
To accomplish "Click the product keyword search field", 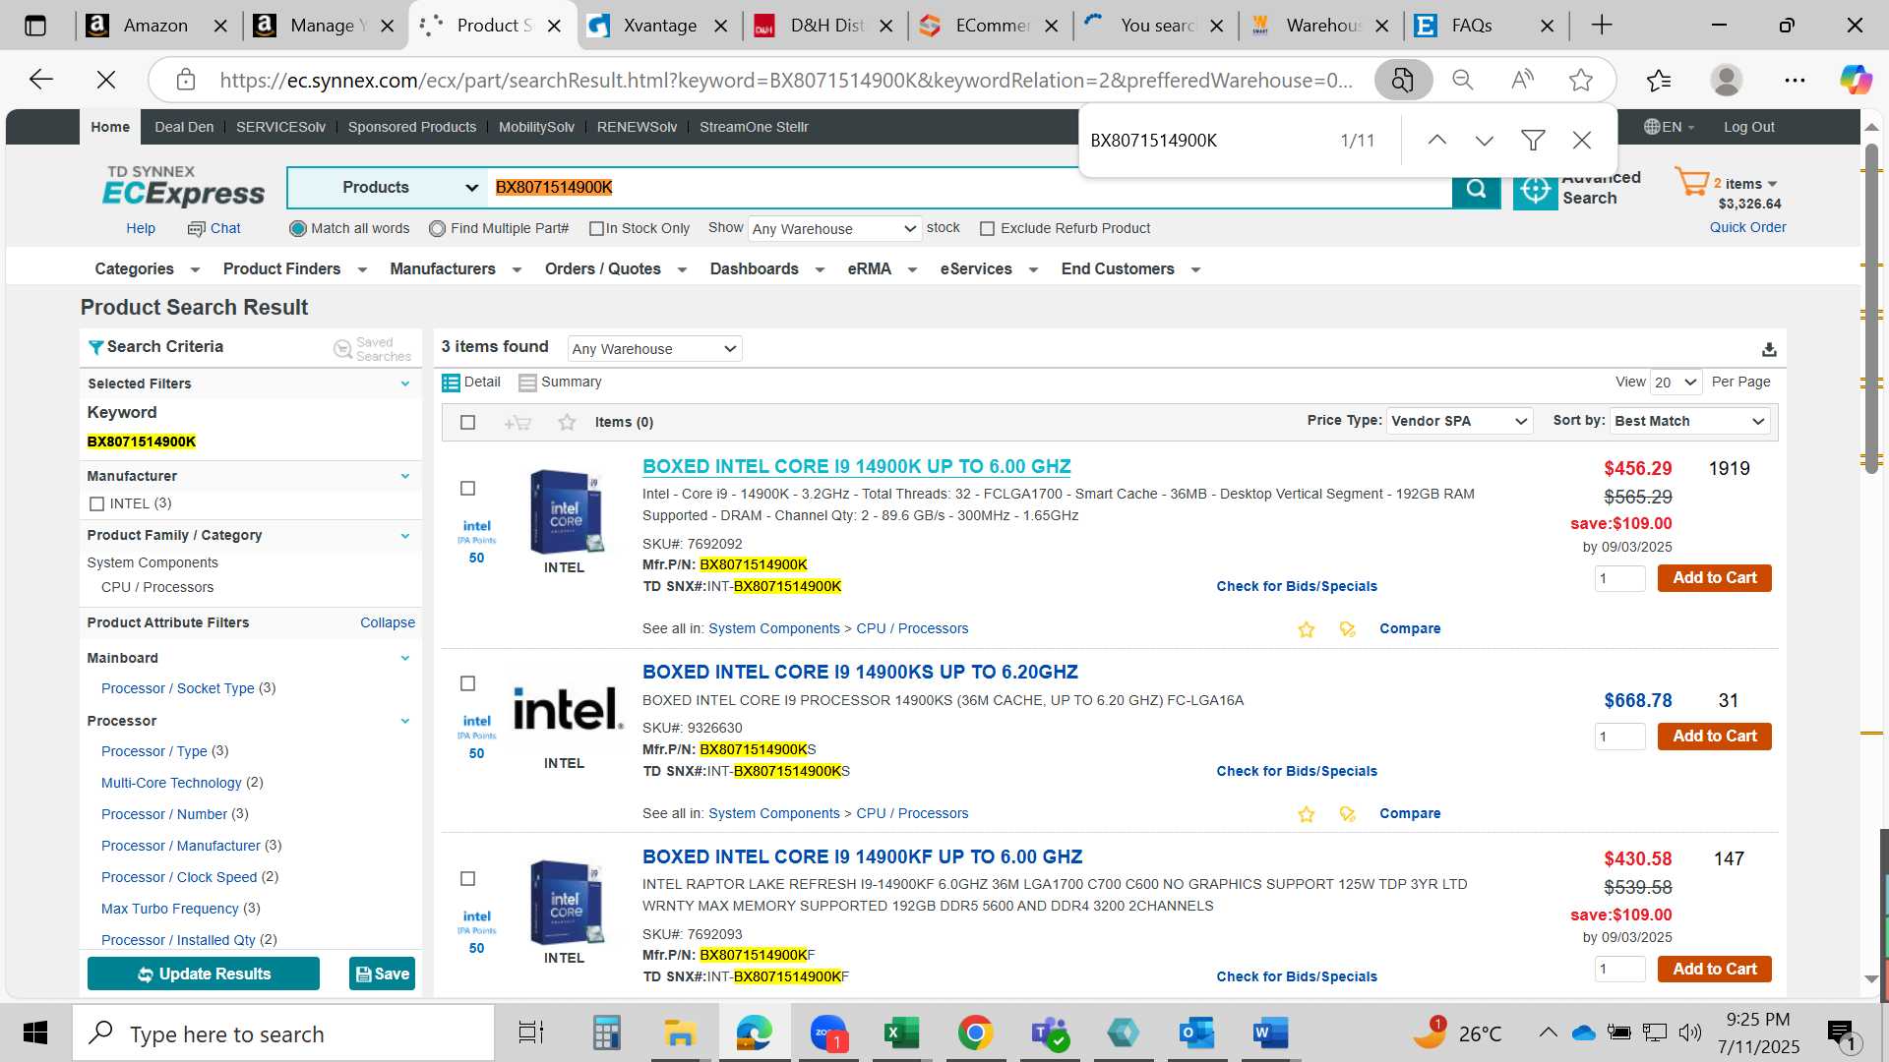I will [969, 188].
